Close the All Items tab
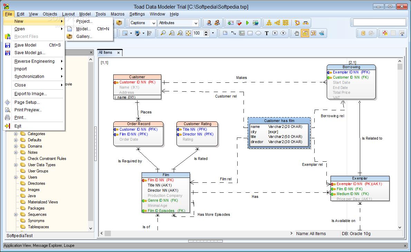The image size is (411, 252). (118, 53)
